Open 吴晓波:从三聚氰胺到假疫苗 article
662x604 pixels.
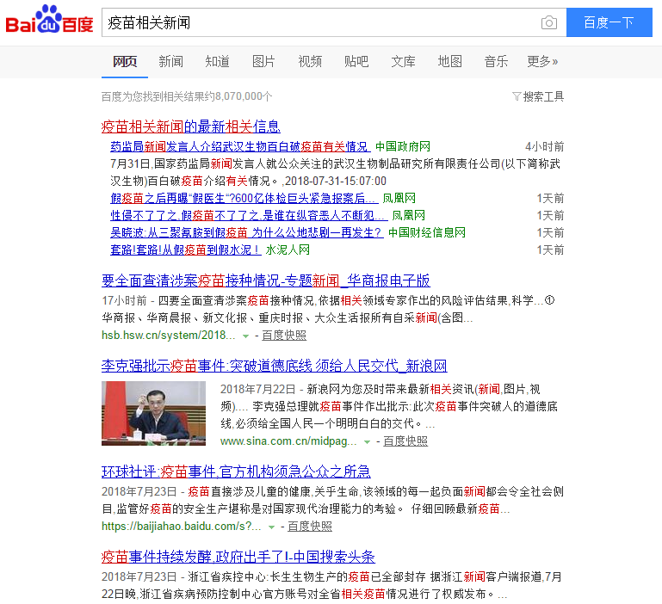[246, 232]
